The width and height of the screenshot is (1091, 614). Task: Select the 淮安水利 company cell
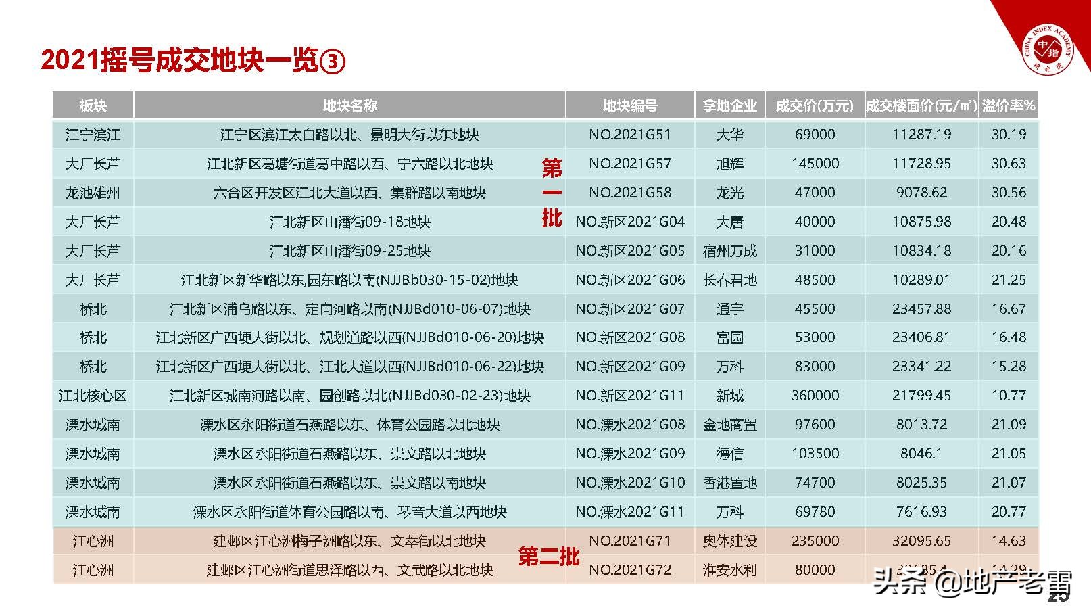point(730,570)
